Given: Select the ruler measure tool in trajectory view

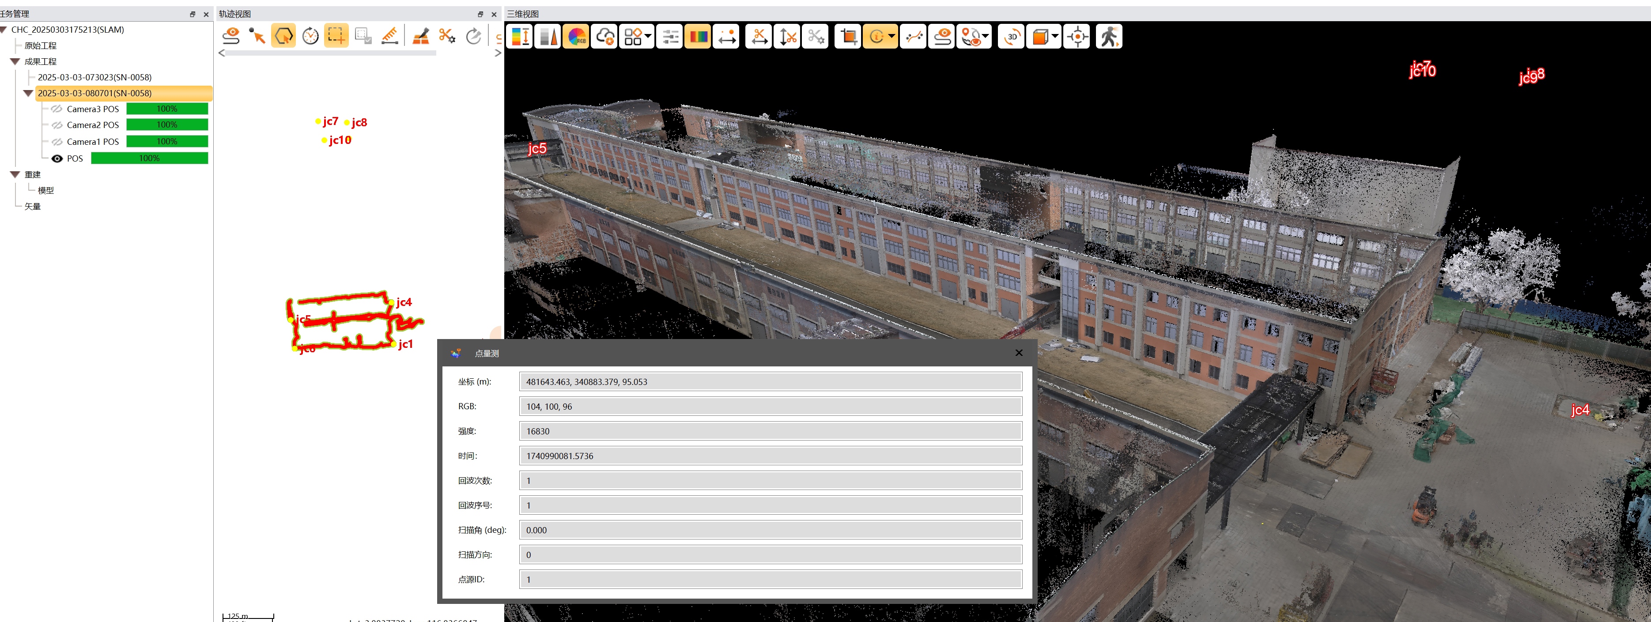Looking at the screenshot, I should coord(389,36).
